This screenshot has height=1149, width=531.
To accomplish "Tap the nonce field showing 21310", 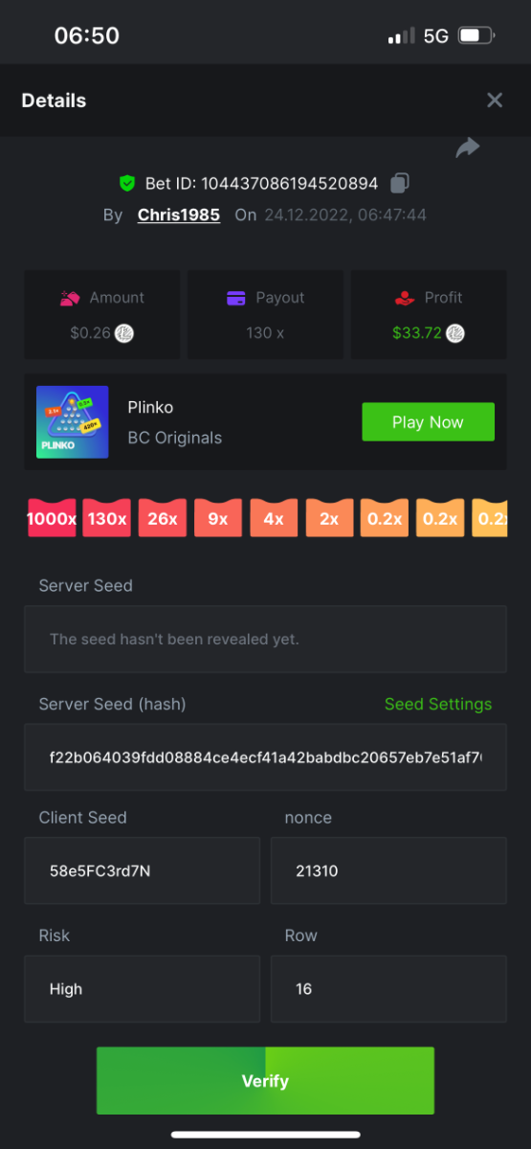I will pos(388,870).
